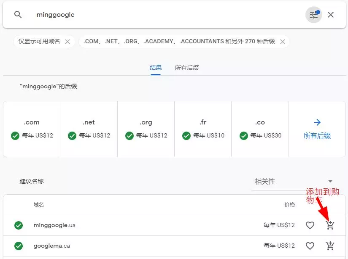Click the 每年 US$12 price for googlema.ca
The image size is (348, 259).
click(x=279, y=246)
